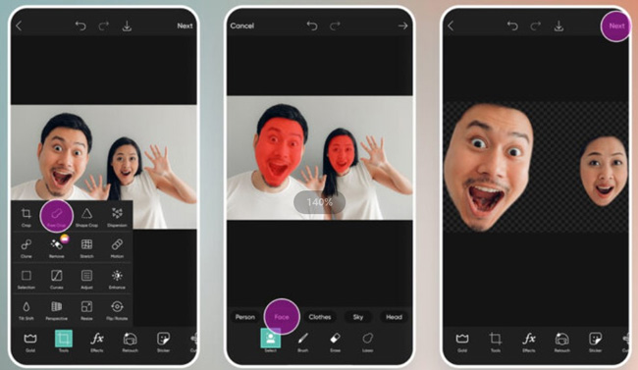Tap the Cancel button
The width and height of the screenshot is (638, 370).
(242, 26)
